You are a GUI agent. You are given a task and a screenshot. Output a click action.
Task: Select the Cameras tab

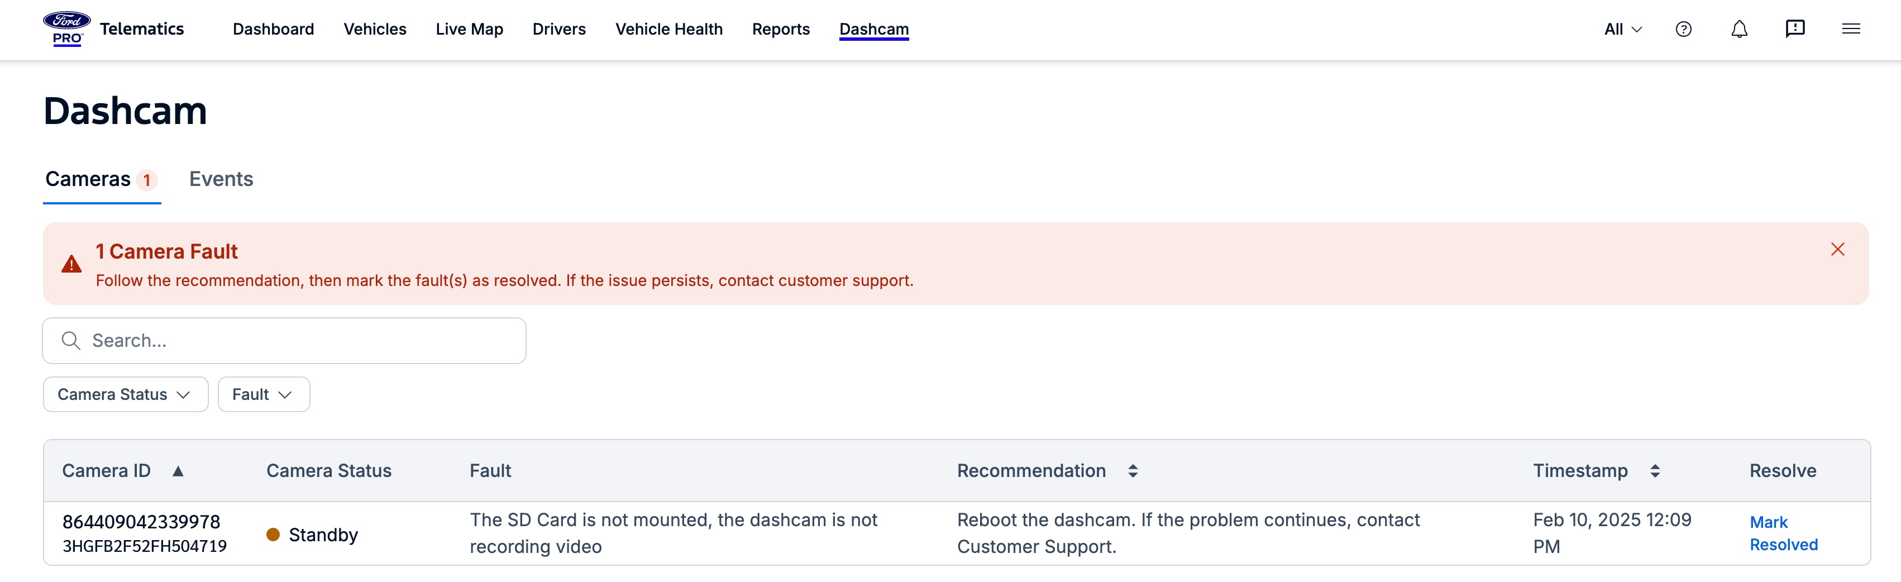pos(88,179)
